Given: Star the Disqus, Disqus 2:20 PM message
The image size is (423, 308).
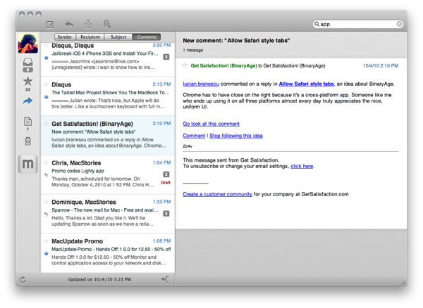Looking at the screenshot, I should point(46,45).
